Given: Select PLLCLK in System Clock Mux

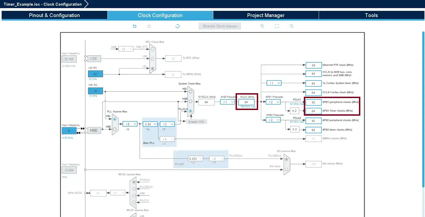Looking at the screenshot, I should coord(190,111).
